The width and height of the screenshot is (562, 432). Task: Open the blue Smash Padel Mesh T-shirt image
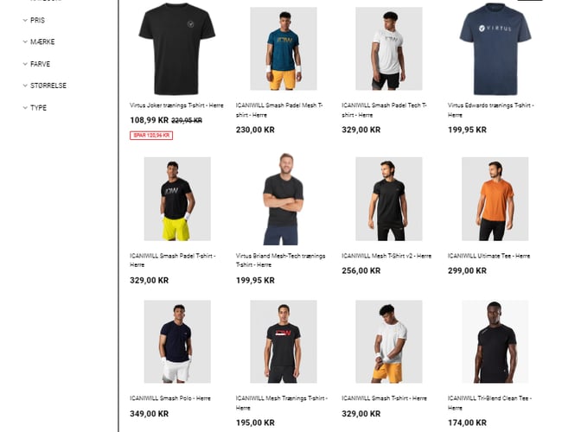(283, 48)
